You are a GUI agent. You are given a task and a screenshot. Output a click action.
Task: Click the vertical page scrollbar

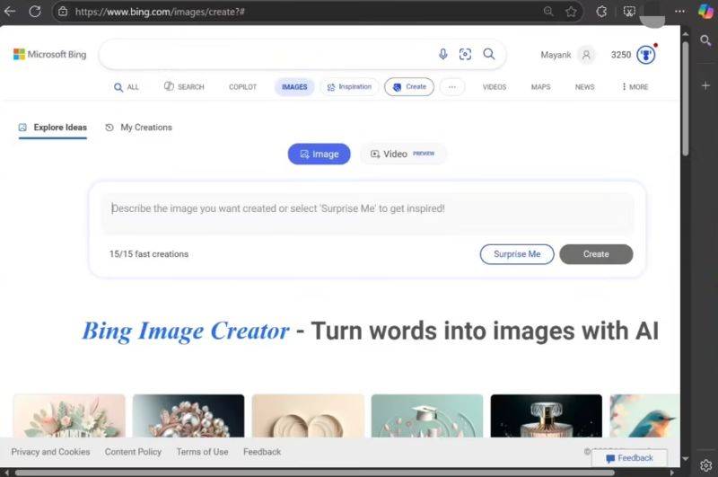pos(686,99)
